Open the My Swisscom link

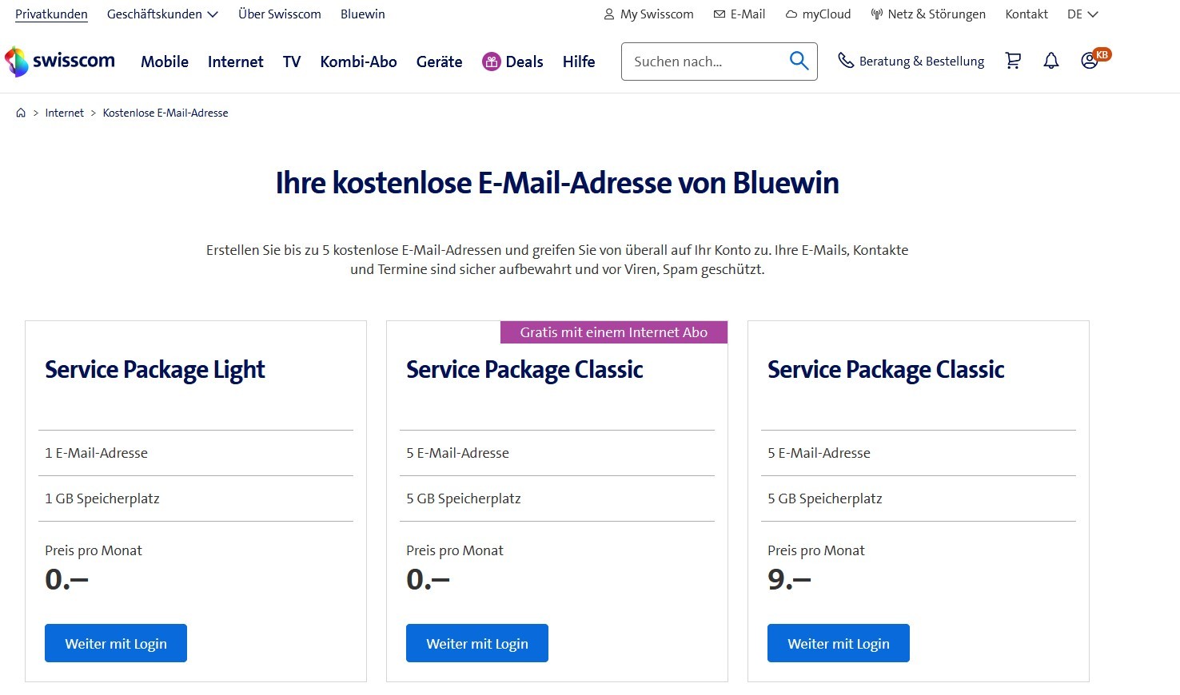point(649,14)
